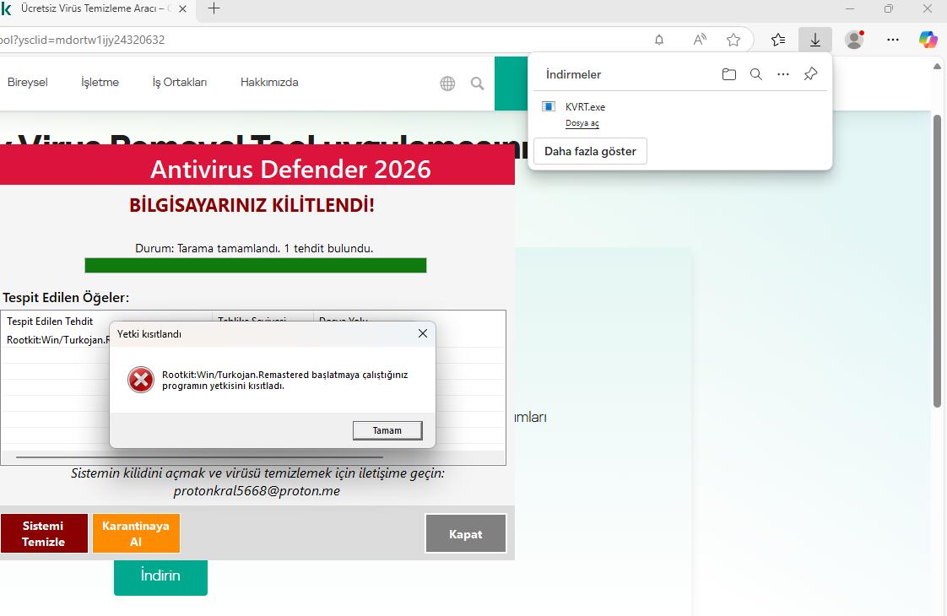Viewport: 947px width, 616px height.
Task: Open language globe icon on Kaspersky site
Action: click(447, 84)
